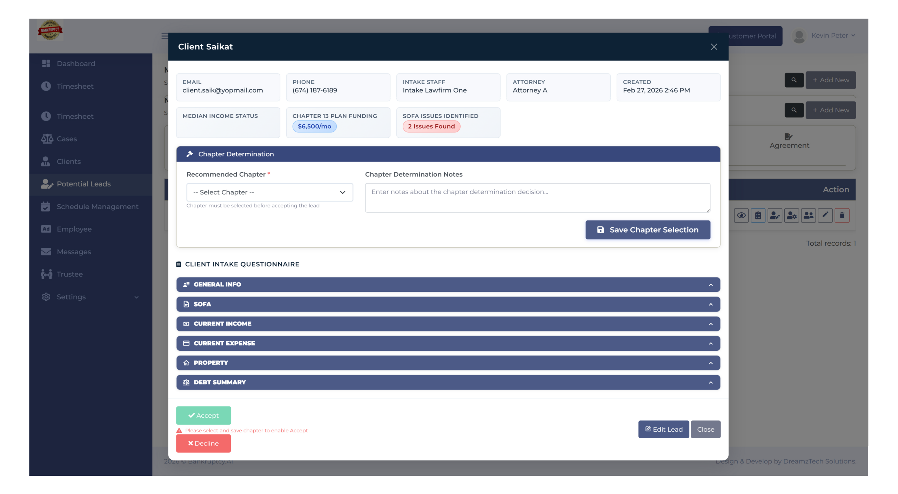Go to Schedule Management menu item
The height and width of the screenshot is (494, 898).
click(97, 207)
